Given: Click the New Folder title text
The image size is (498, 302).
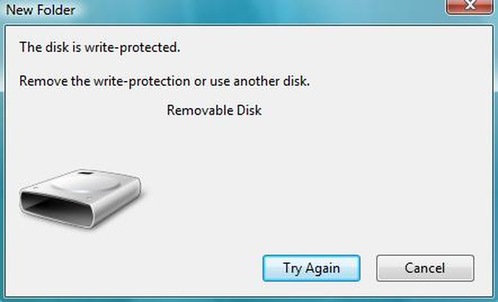Looking at the screenshot, I should 41,10.
